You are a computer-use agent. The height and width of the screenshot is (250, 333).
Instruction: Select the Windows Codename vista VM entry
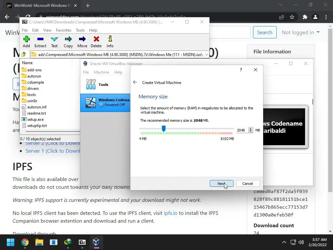pos(106,103)
